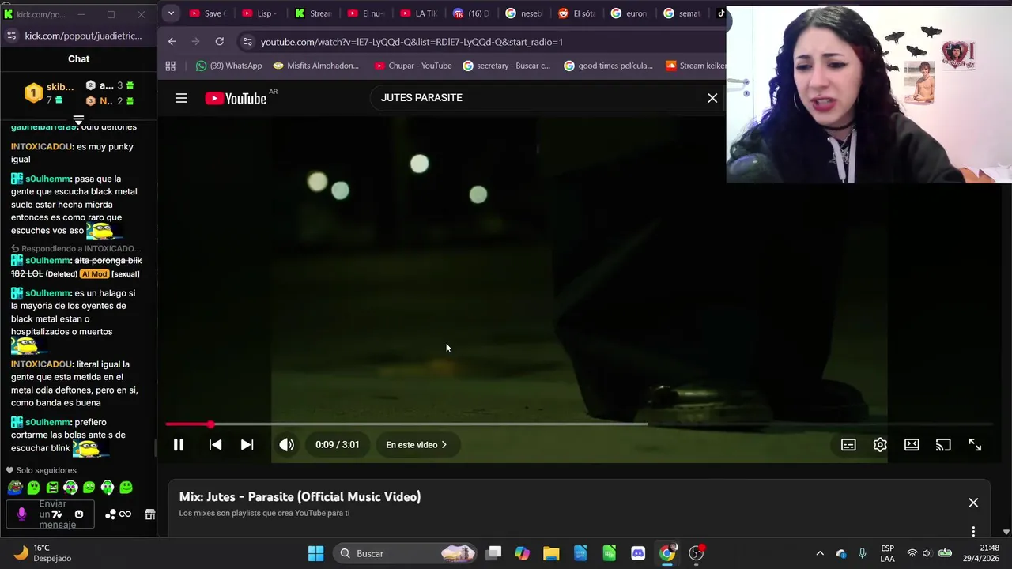Open the taskbar weather widget

[x=43, y=553]
